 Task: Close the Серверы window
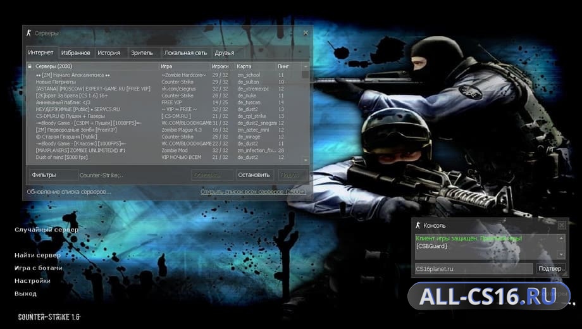(306, 33)
